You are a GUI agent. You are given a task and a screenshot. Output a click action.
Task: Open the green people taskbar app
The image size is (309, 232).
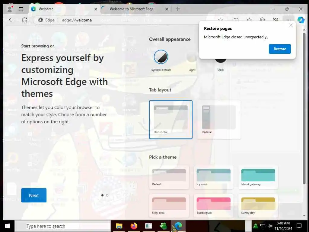click(163, 226)
